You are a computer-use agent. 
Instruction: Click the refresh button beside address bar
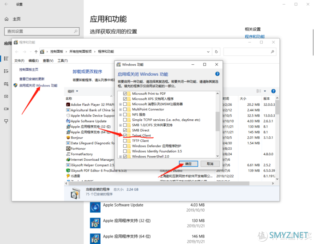coord(216,52)
